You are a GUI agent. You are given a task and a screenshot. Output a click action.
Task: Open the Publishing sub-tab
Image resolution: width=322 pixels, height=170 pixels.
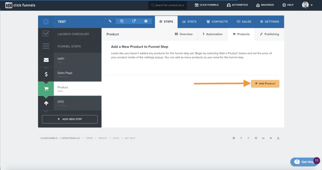click(x=269, y=34)
